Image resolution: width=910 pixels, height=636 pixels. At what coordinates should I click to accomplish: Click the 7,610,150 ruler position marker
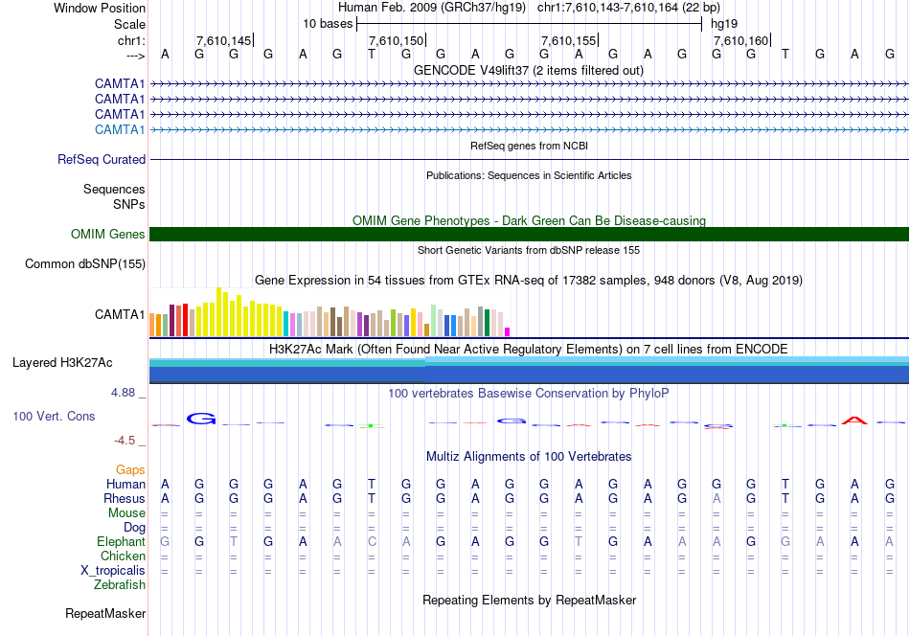click(x=396, y=40)
